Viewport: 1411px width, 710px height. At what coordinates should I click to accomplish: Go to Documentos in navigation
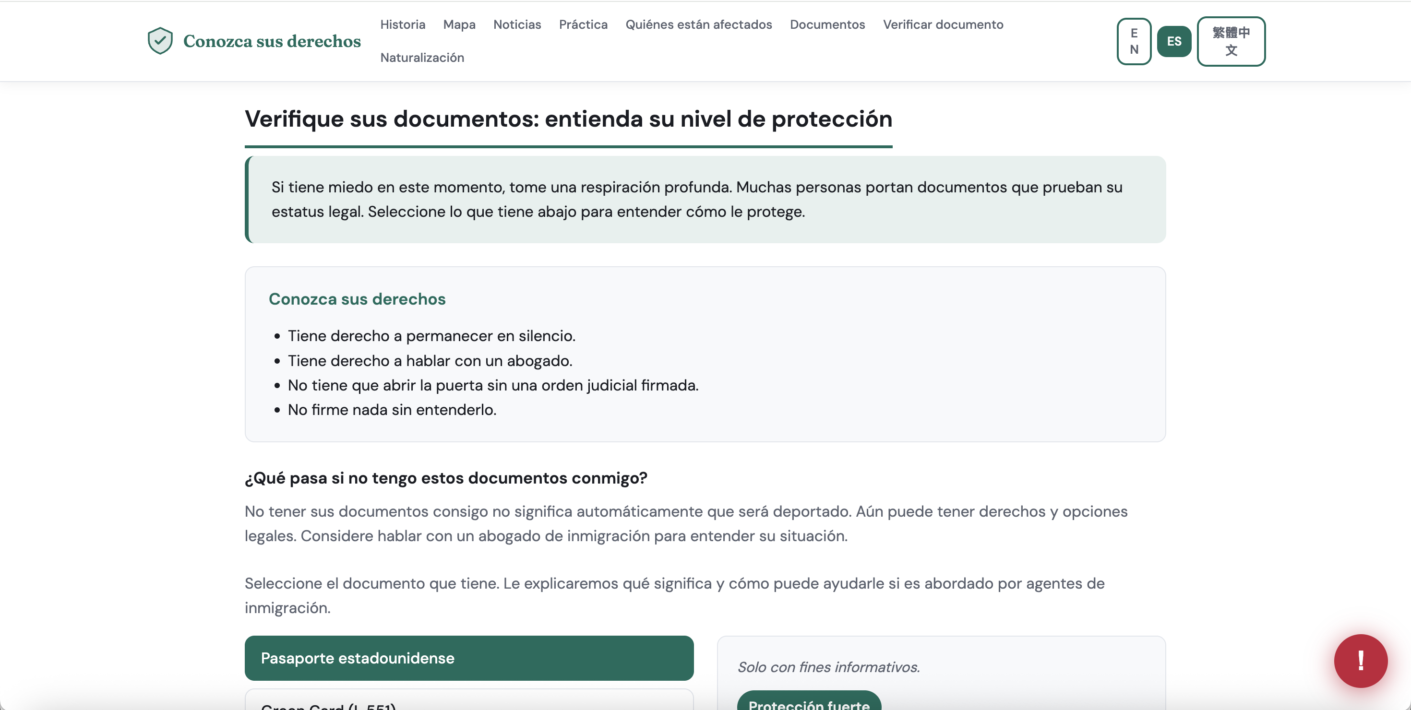(826, 24)
